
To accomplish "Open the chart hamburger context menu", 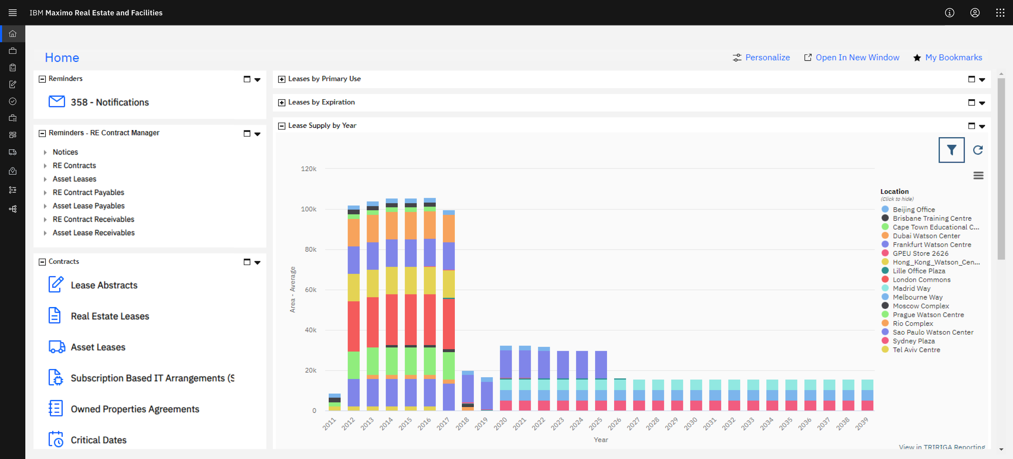I will point(978,176).
